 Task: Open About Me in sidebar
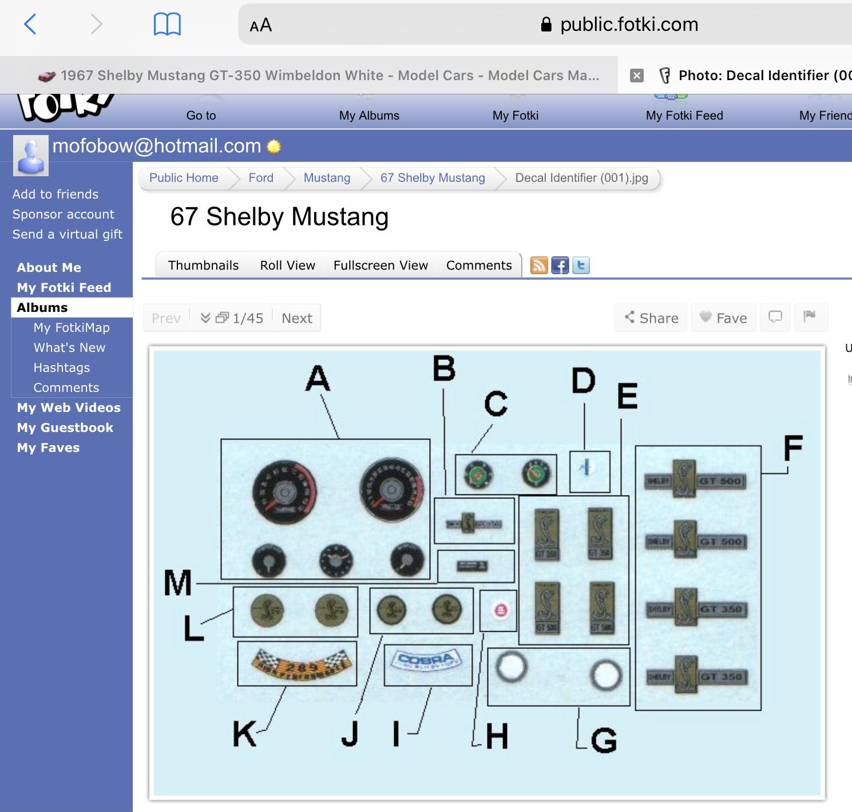point(49,267)
